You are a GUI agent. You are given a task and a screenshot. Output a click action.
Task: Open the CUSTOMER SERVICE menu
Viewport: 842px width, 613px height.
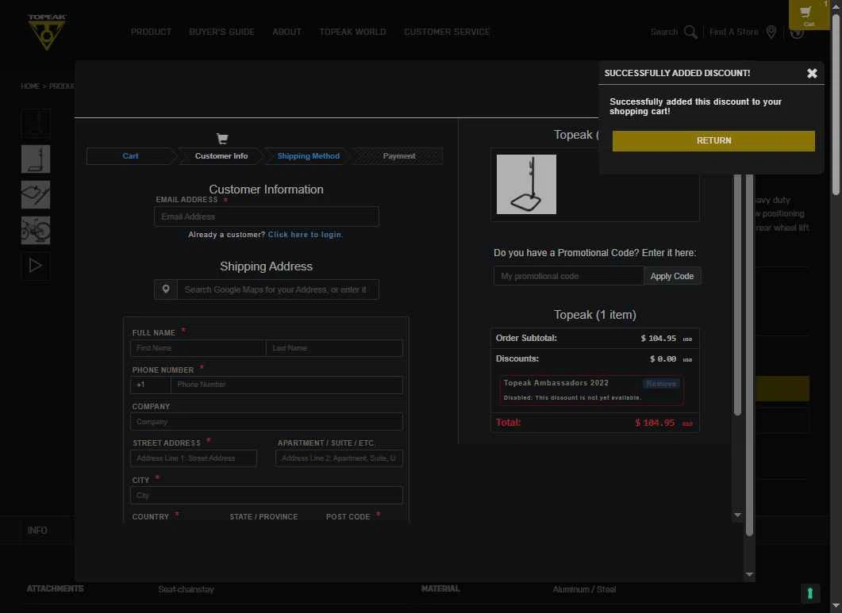coord(447,33)
